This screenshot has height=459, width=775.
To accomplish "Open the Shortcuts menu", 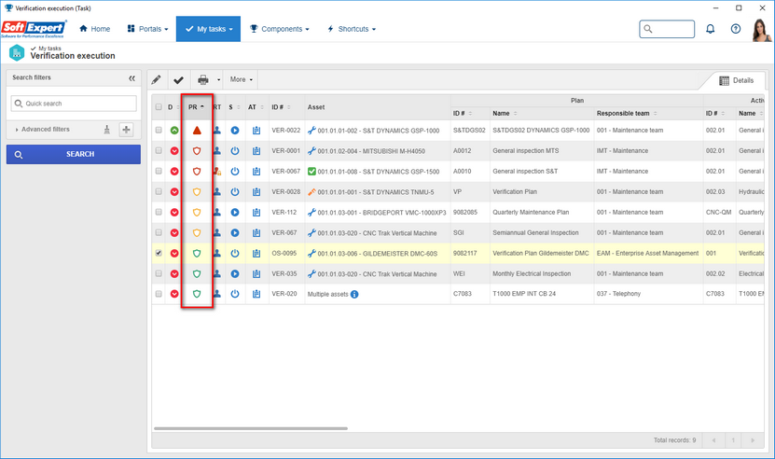I will [x=352, y=29].
